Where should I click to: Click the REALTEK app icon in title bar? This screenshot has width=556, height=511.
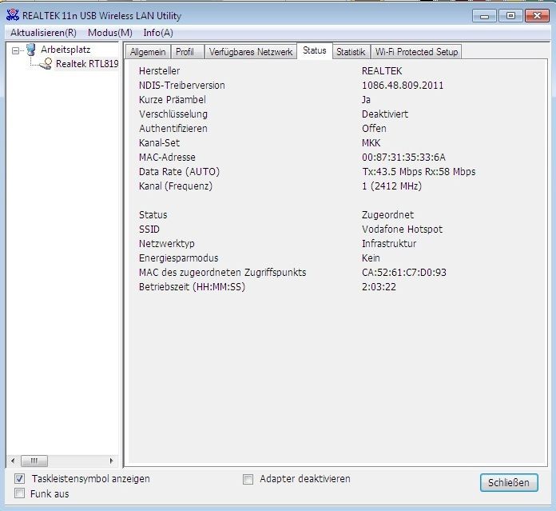point(13,15)
